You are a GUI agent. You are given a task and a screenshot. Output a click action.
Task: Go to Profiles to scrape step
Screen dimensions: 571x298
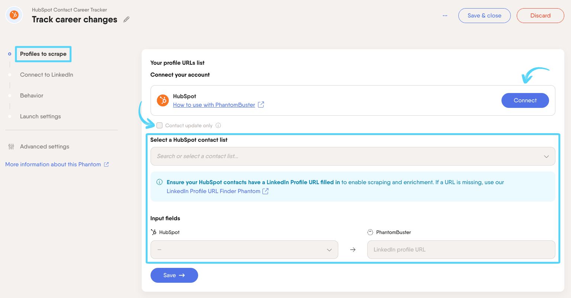[x=43, y=54]
